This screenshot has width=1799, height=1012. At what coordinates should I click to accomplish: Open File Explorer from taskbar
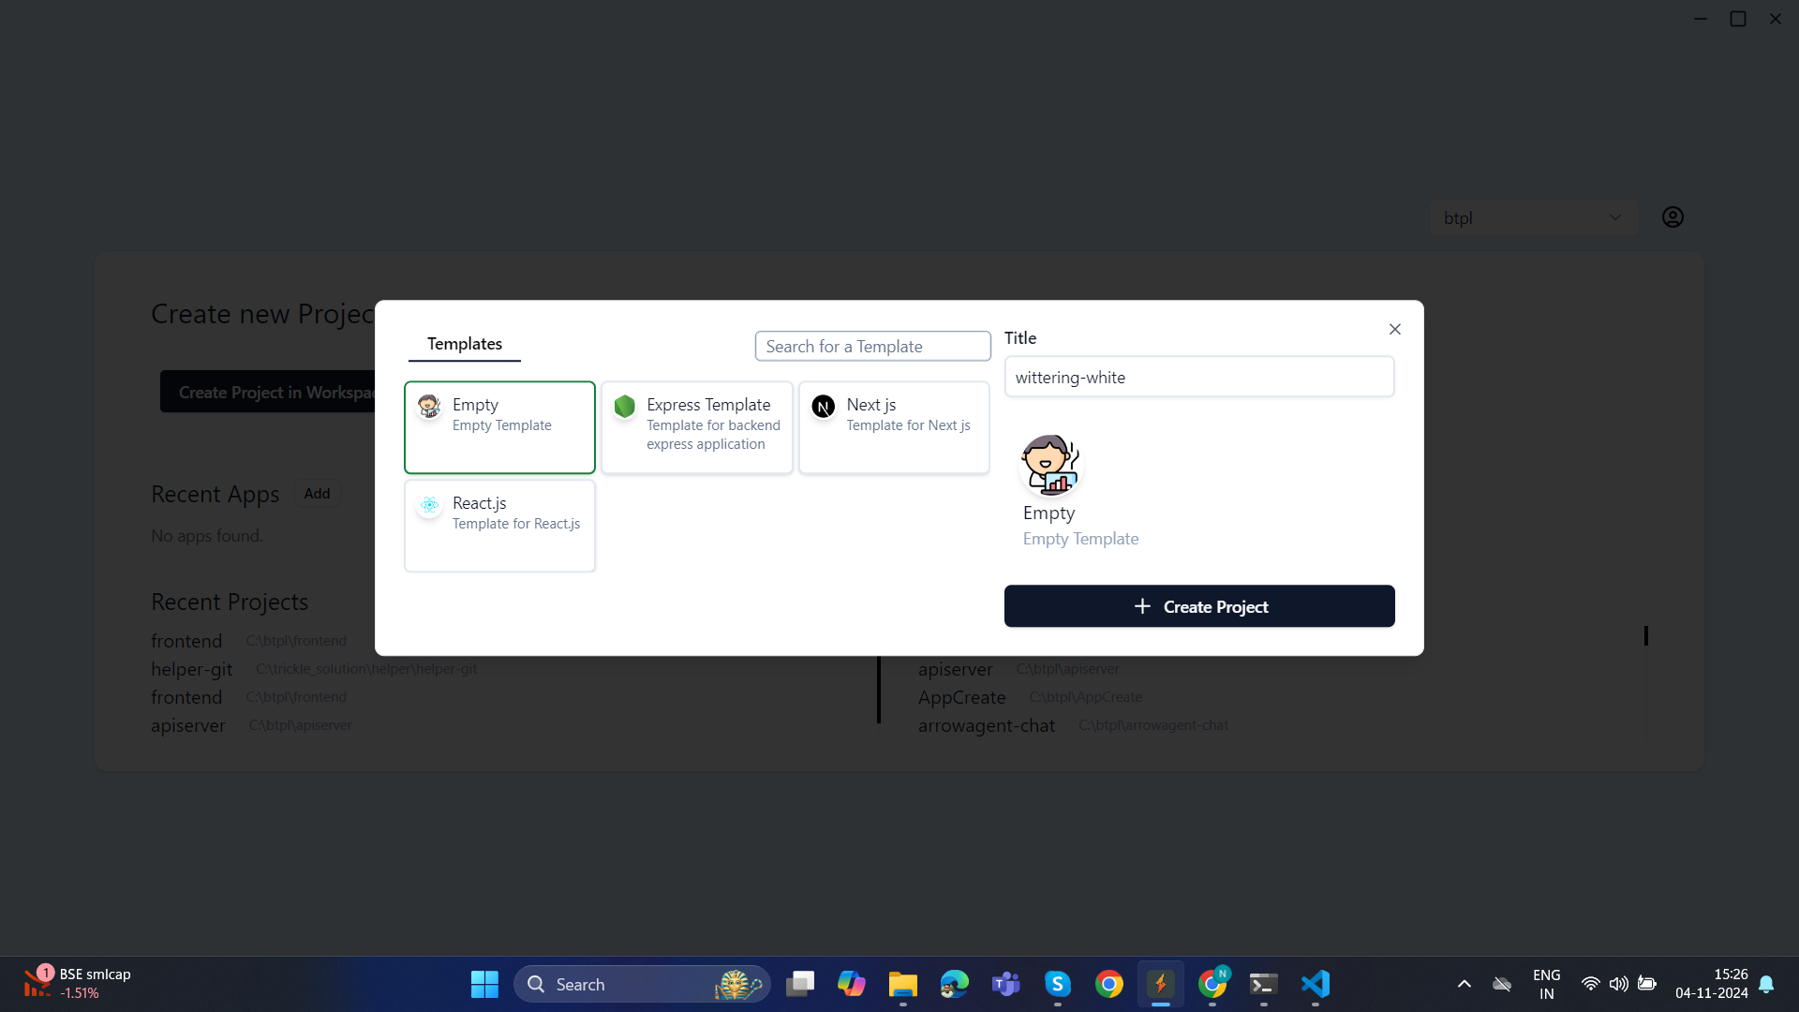(903, 984)
